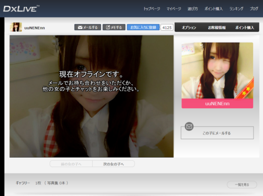Open ポイント購入 in the top header menu
This screenshot has width=263, height=196.
[214, 9]
